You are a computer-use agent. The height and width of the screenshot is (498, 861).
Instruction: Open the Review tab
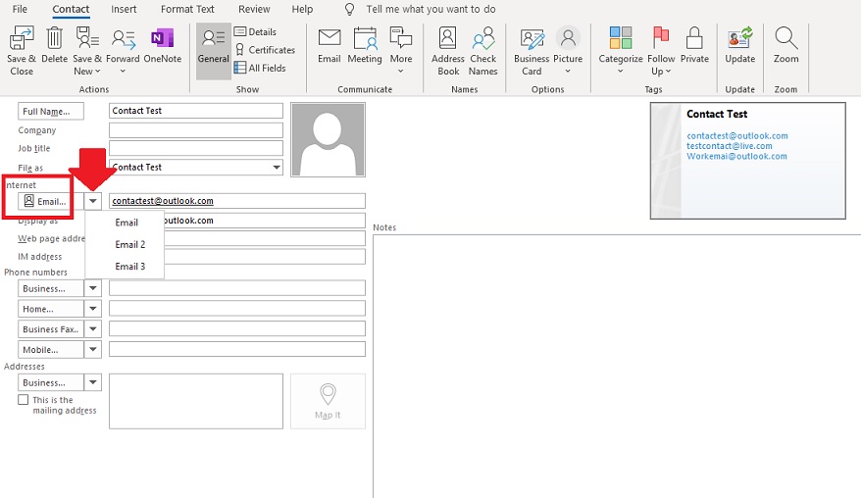coord(254,10)
